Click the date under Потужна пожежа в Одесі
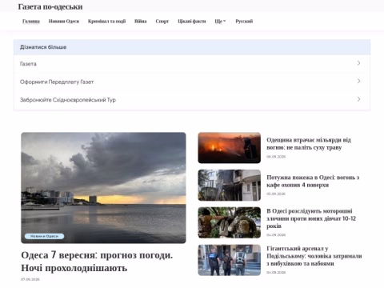Screen dimensions: 384x288 coord(276,194)
